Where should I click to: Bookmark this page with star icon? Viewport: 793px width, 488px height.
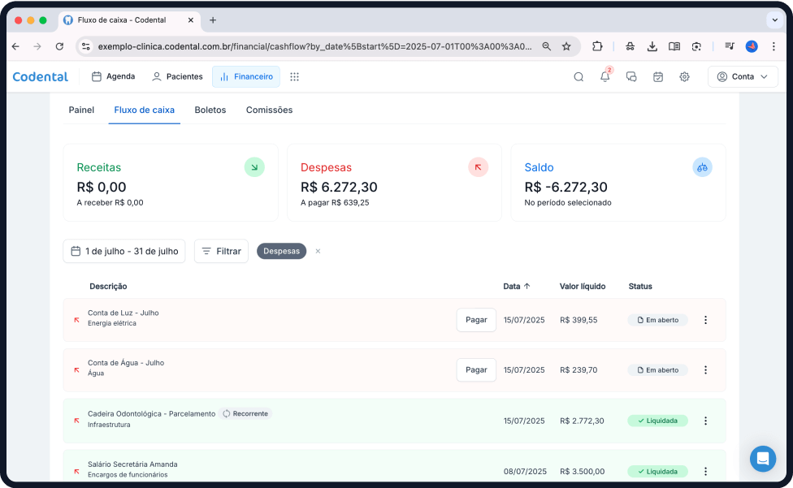(566, 46)
